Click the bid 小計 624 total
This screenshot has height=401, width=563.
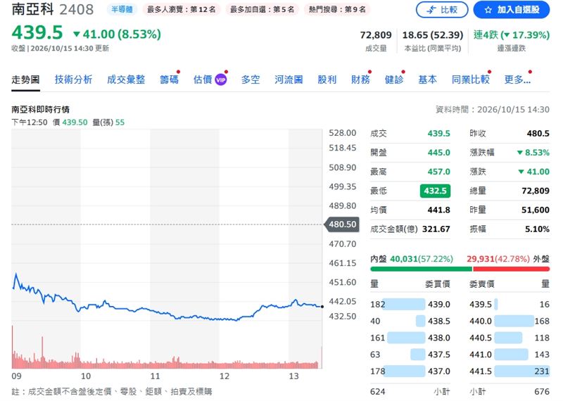(378, 392)
